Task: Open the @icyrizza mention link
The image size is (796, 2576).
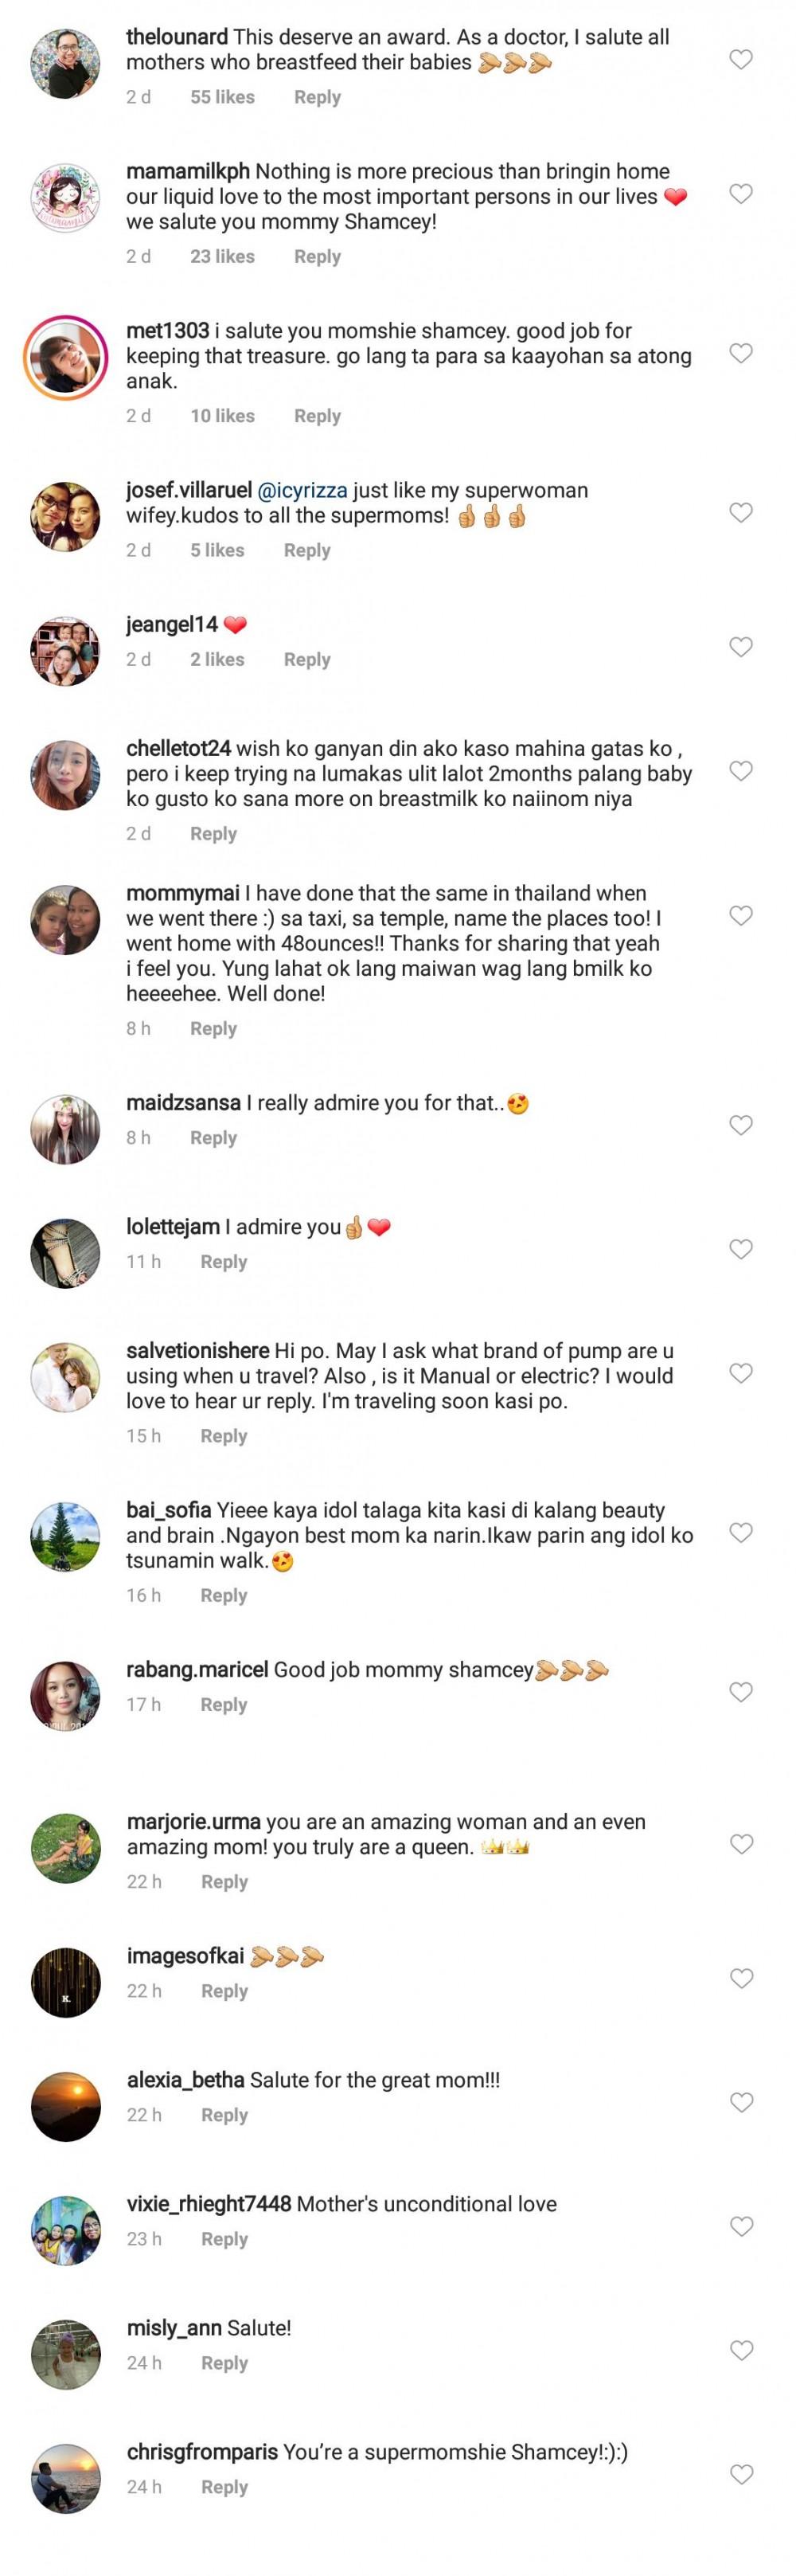Action: tap(302, 490)
